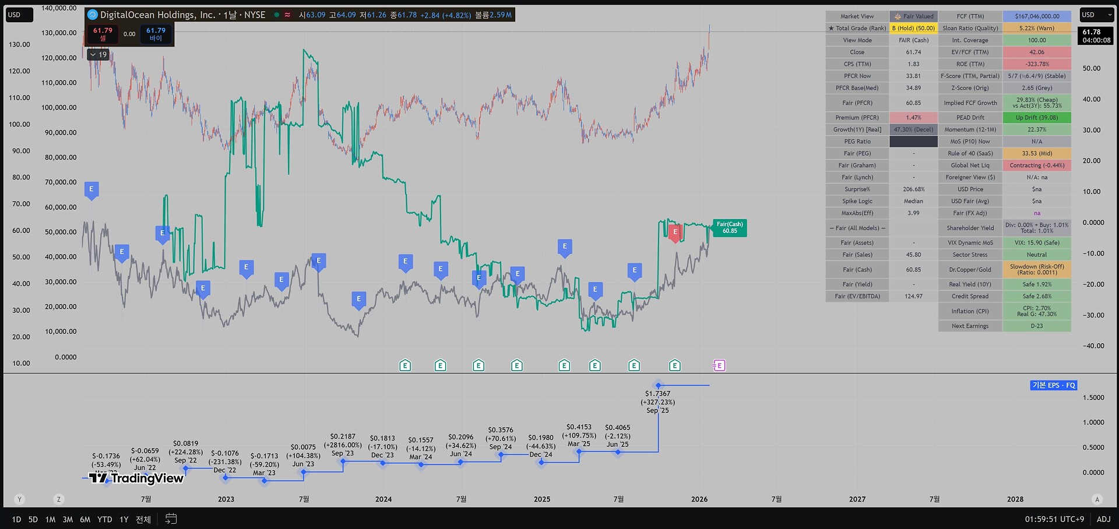Click the B (Hold) (50.00) grade cell

coord(913,28)
